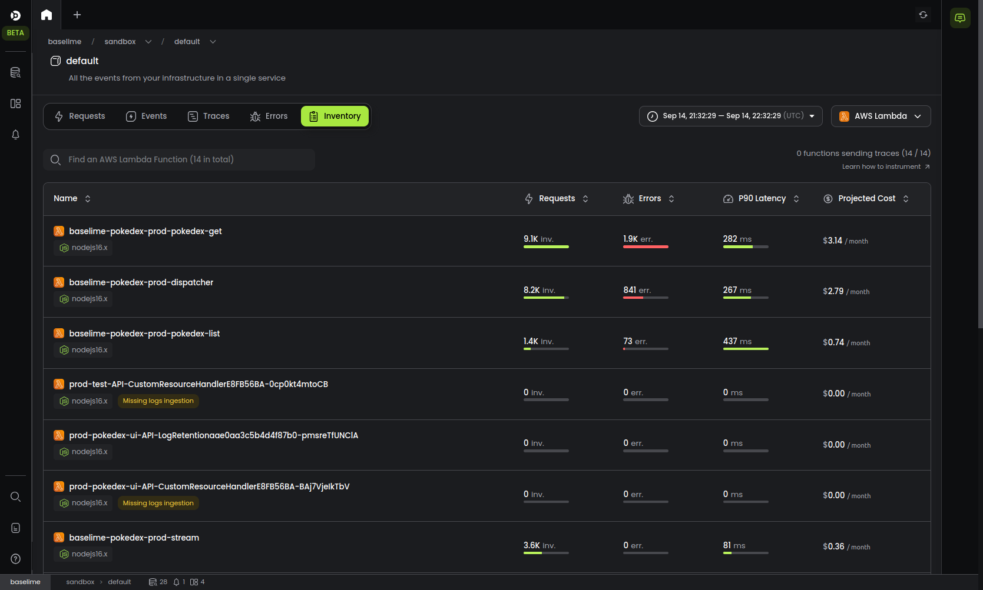Click the magnifier icon in function search
Image resolution: width=983 pixels, height=590 pixels.
pos(56,160)
